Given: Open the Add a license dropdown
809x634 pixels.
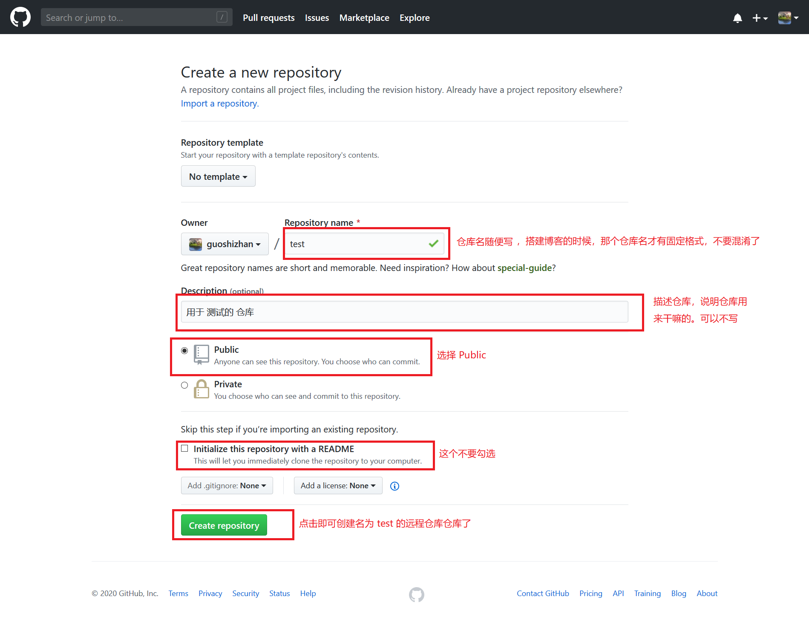Looking at the screenshot, I should click(338, 486).
